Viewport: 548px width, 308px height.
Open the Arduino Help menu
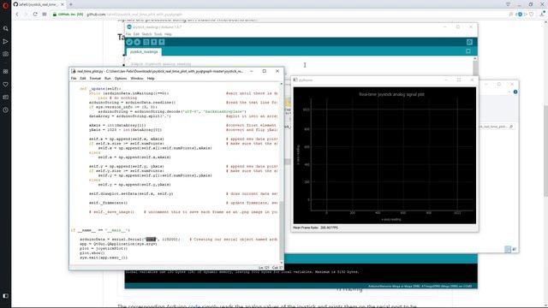point(168,34)
